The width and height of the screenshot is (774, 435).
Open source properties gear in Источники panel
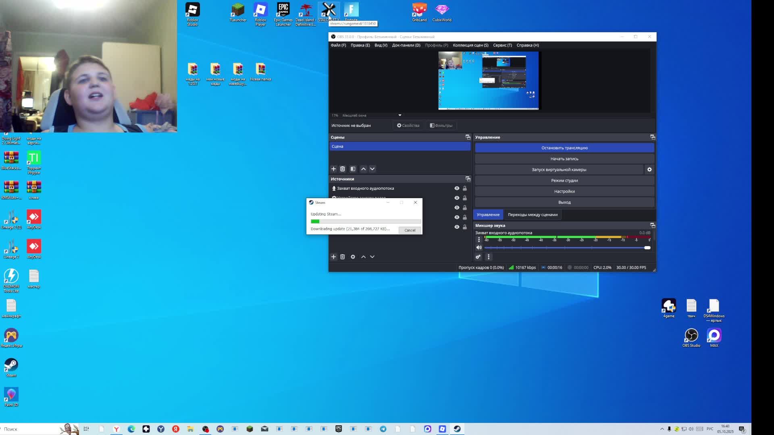coord(353,257)
